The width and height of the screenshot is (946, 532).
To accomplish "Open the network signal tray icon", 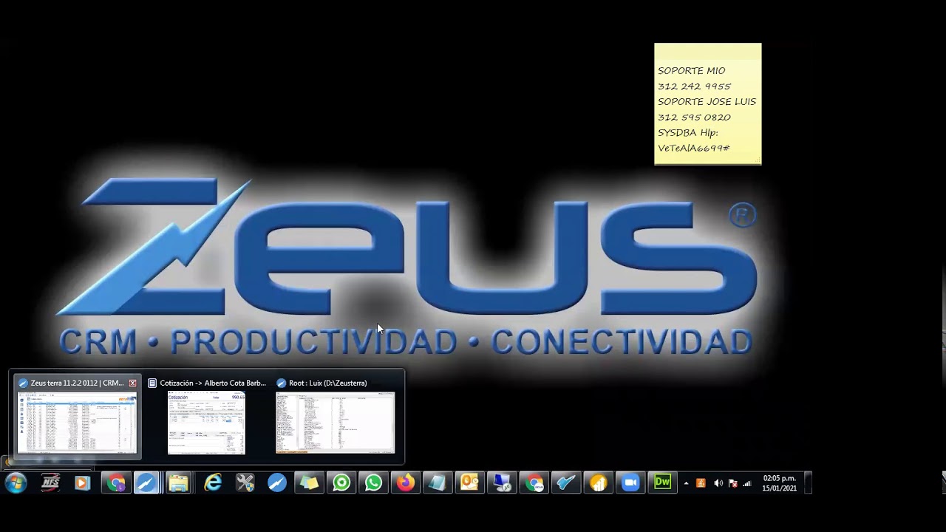I will (747, 483).
